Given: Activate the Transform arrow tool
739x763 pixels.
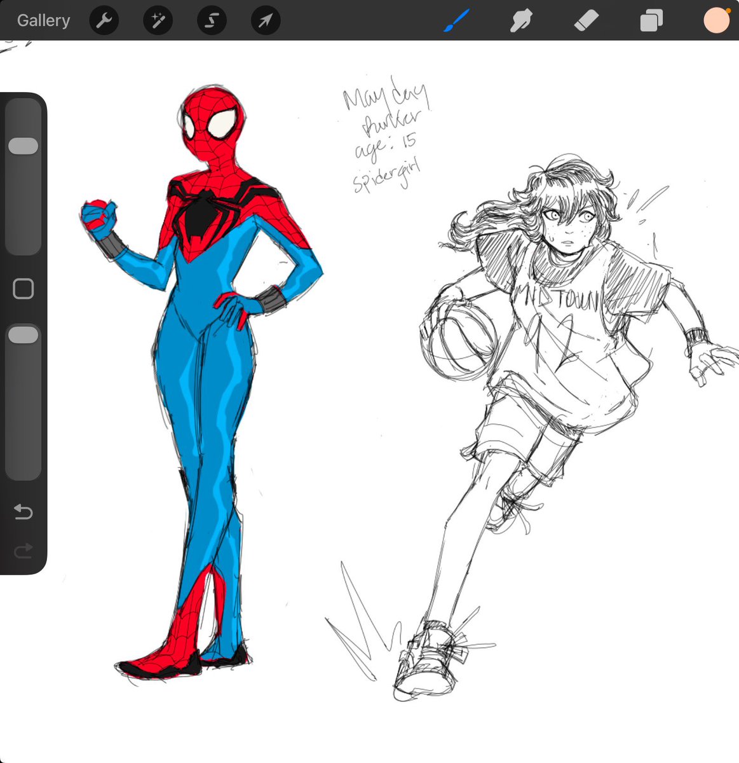Looking at the screenshot, I should point(266,21).
